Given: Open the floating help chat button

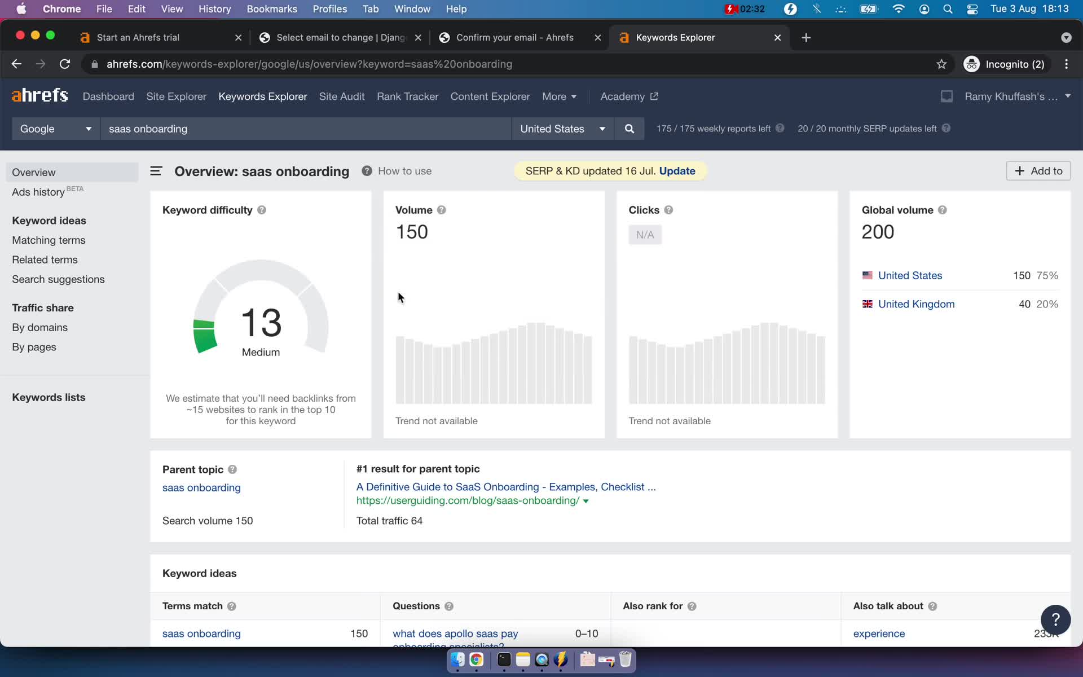Looking at the screenshot, I should (1055, 619).
